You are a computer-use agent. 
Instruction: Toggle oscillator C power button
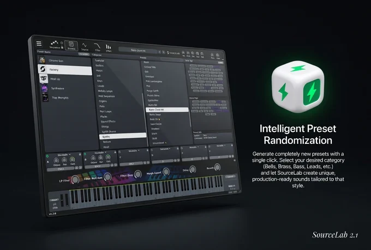(x=120, y=151)
